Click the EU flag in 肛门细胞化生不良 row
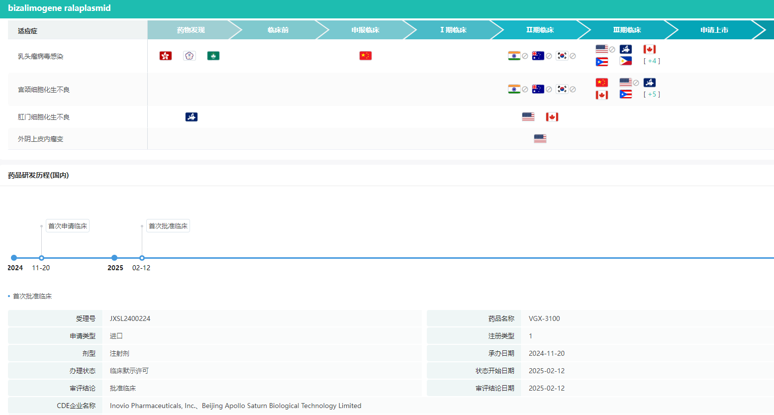The width and height of the screenshot is (774, 415). [x=192, y=117]
